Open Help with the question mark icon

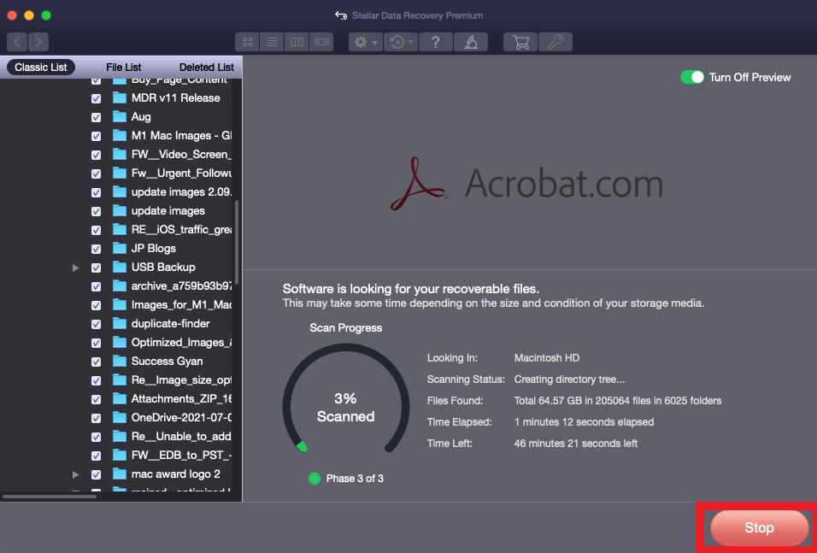pyautogui.click(x=436, y=42)
